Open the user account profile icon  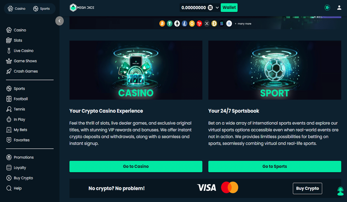point(339,8)
